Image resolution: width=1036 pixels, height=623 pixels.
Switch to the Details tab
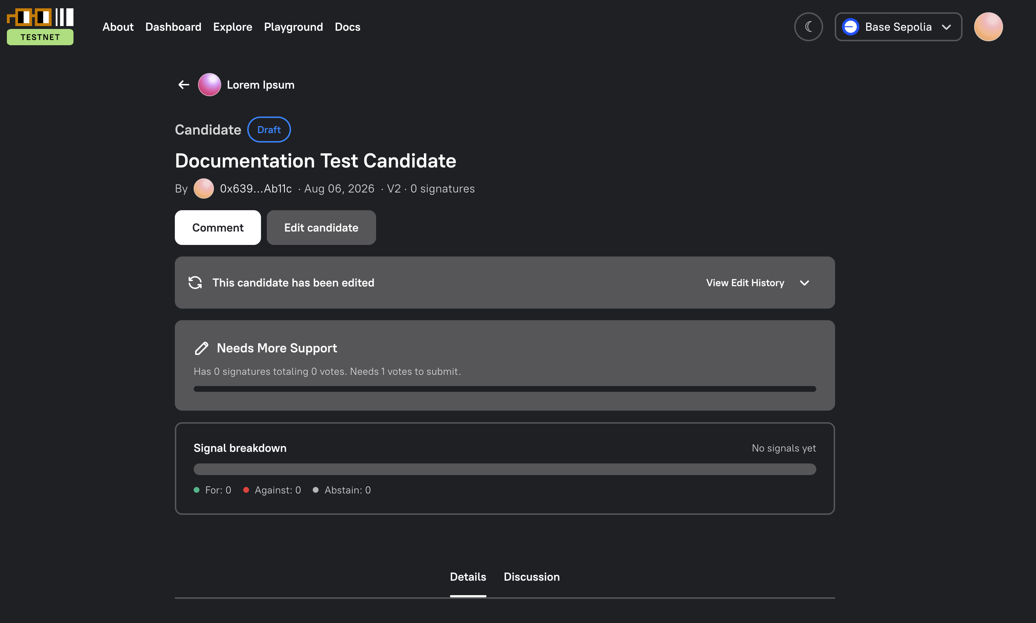(468, 577)
